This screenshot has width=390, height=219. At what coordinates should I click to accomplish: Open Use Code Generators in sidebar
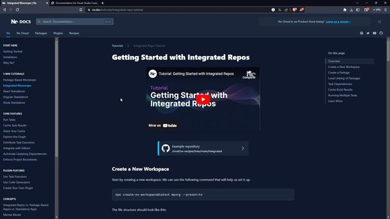pyautogui.click(x=16, y=182)
